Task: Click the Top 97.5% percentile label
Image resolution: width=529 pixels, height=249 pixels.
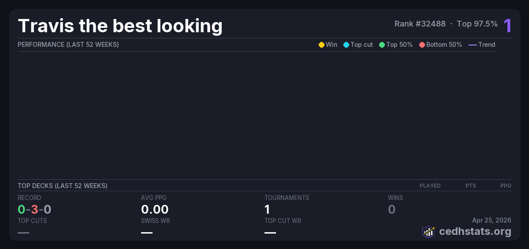Action: point(477,24)
